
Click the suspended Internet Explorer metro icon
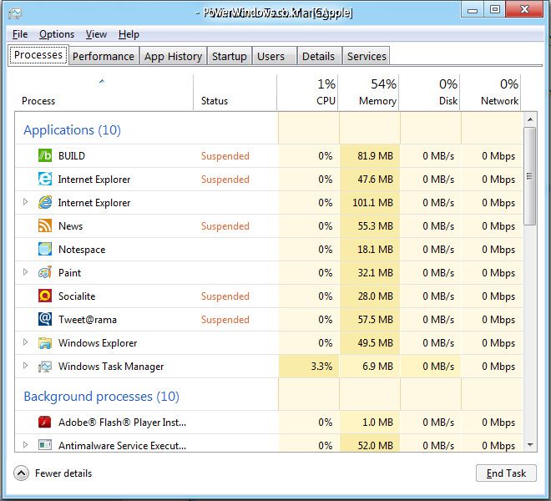coord(45,179)
